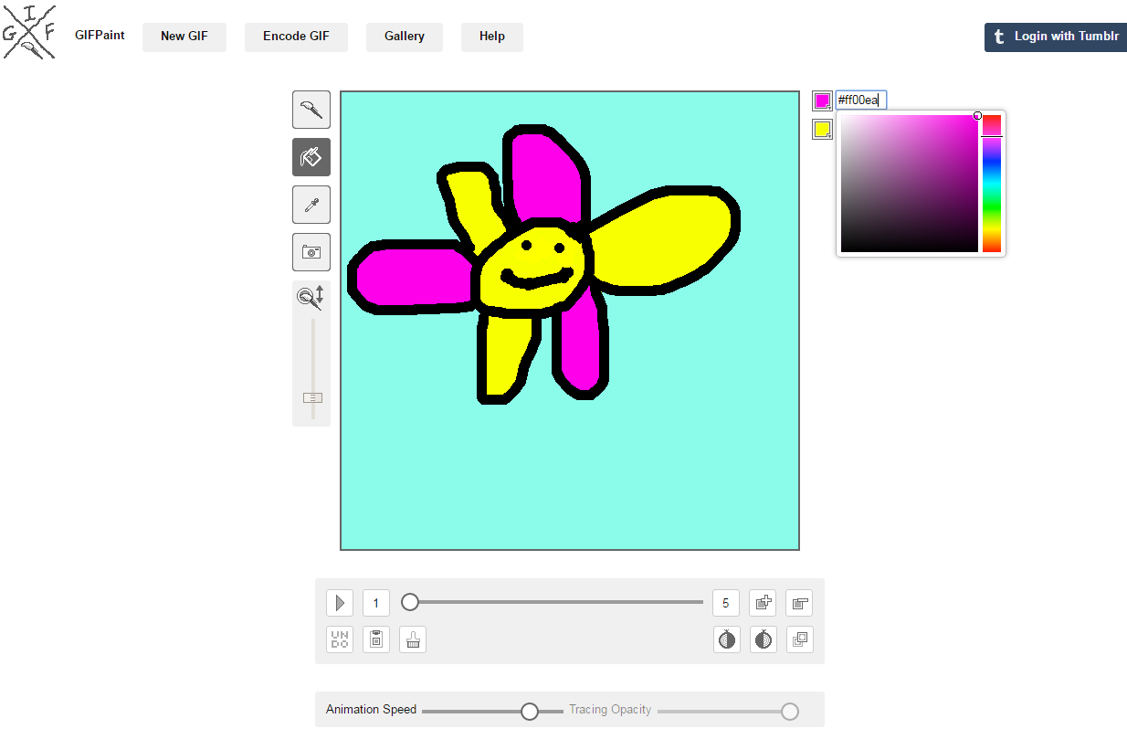Click the smiley face on the canvas
Screen dimensions: 1127x750
point(534,268)
